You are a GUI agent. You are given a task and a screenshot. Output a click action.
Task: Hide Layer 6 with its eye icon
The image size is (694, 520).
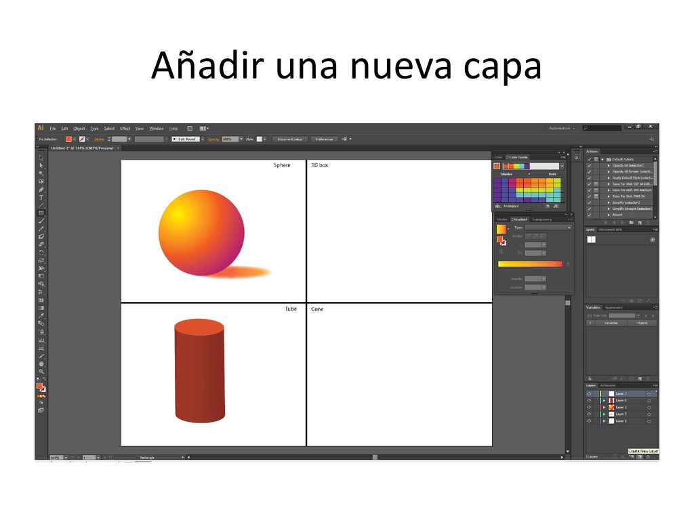[x=589, y=401]
